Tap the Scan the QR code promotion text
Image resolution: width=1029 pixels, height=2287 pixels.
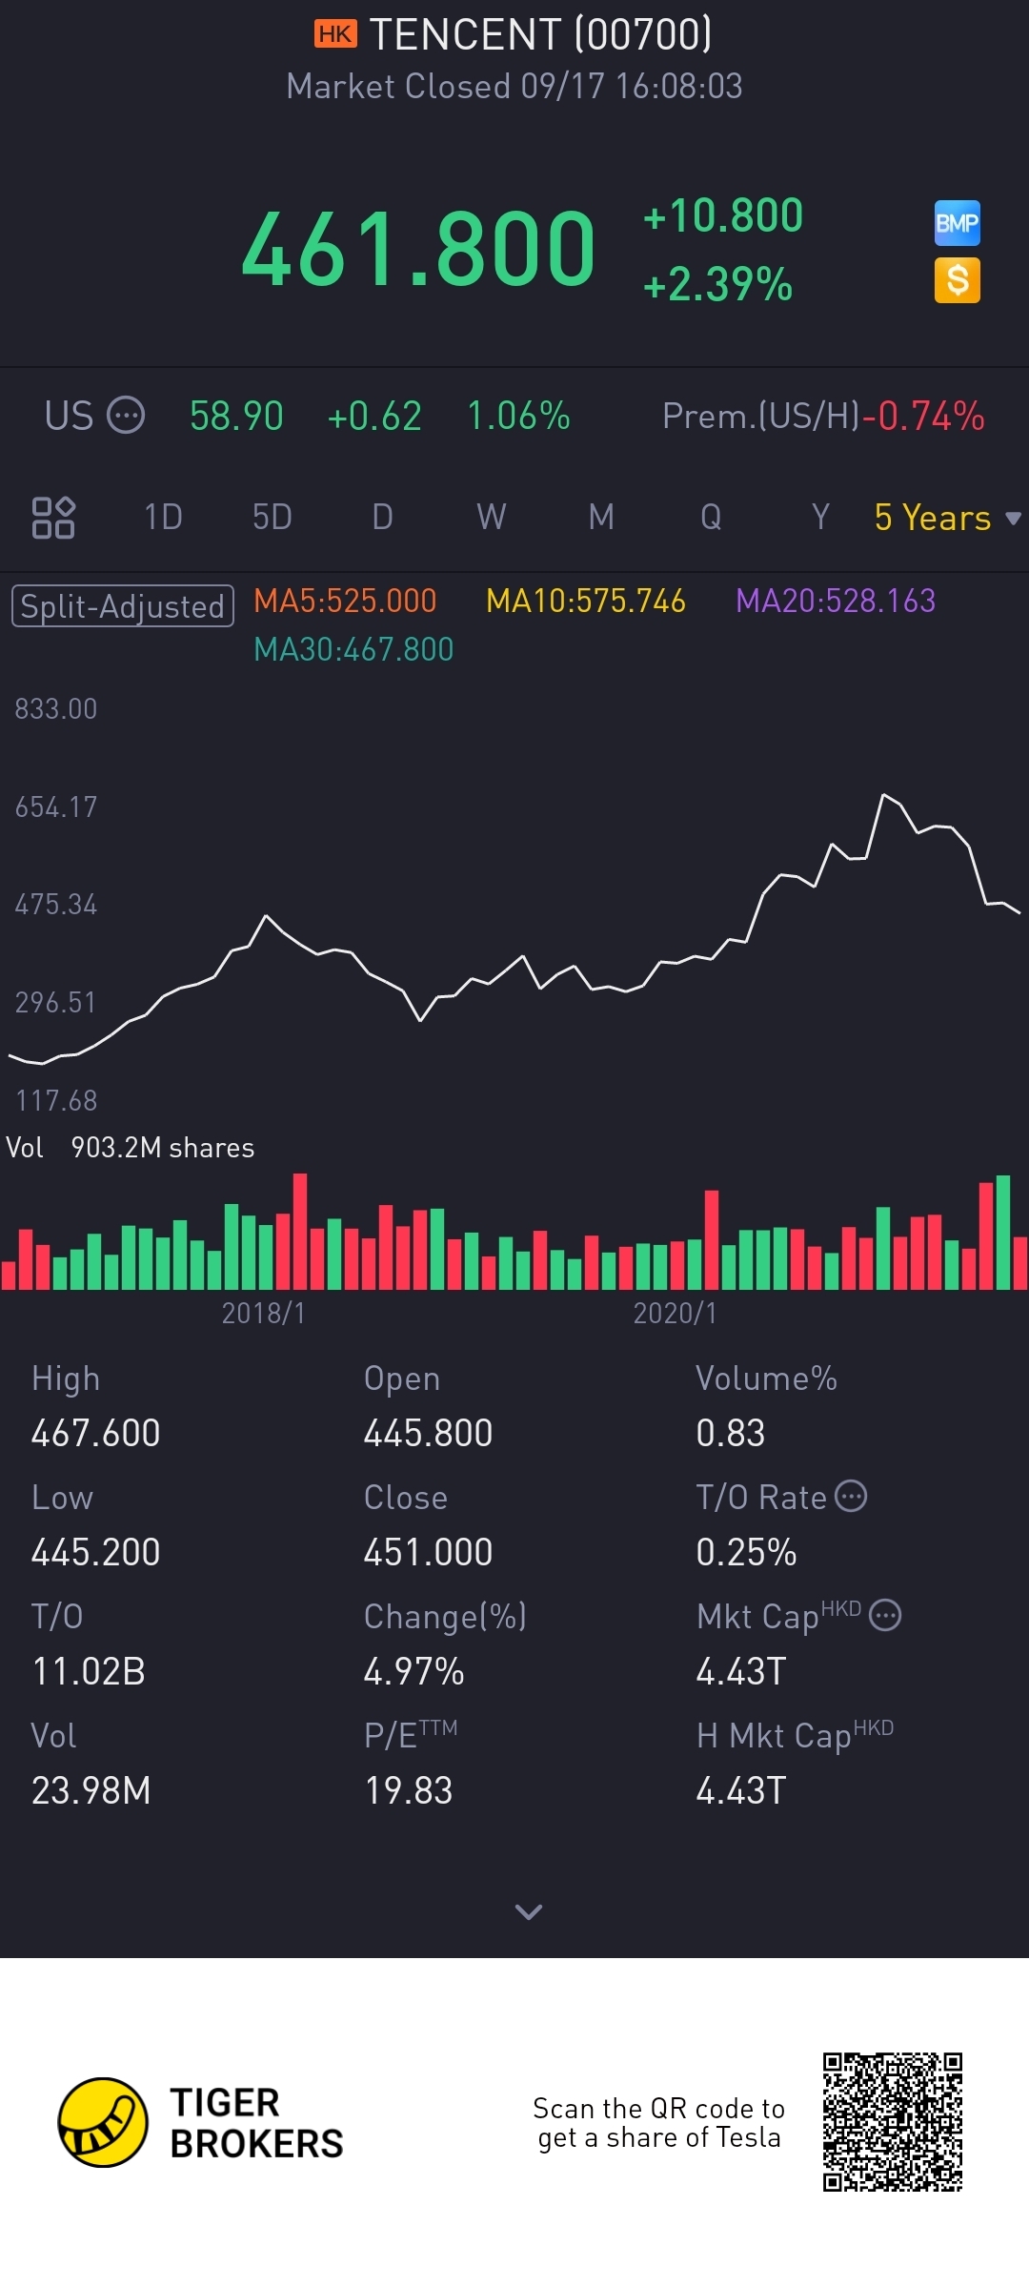tap(659, 2122)
